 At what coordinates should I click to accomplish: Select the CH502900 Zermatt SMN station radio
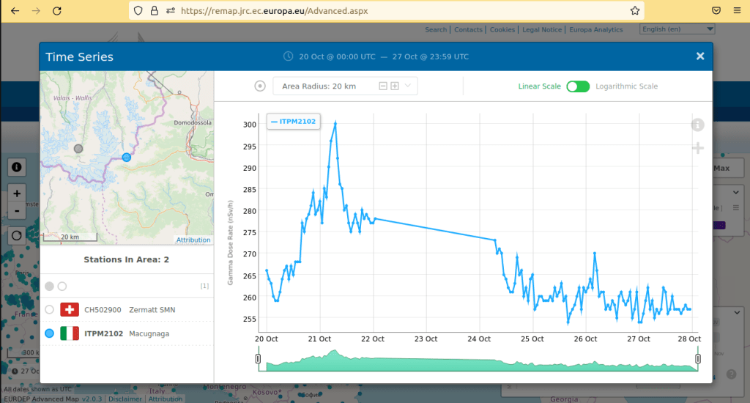[49, 310]
